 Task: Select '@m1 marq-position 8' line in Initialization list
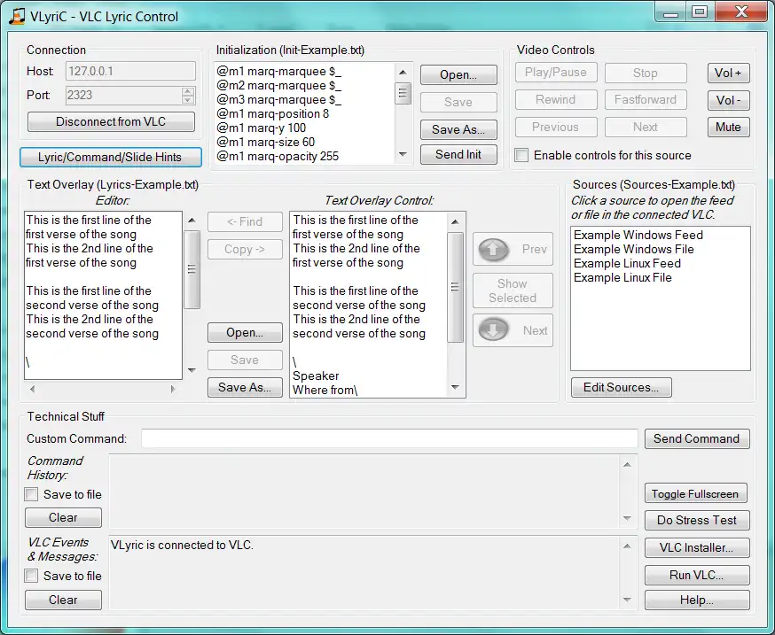pos(273,113)
